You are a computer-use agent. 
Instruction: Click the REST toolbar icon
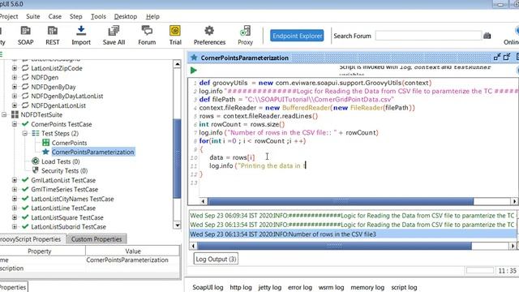point(52,31)
